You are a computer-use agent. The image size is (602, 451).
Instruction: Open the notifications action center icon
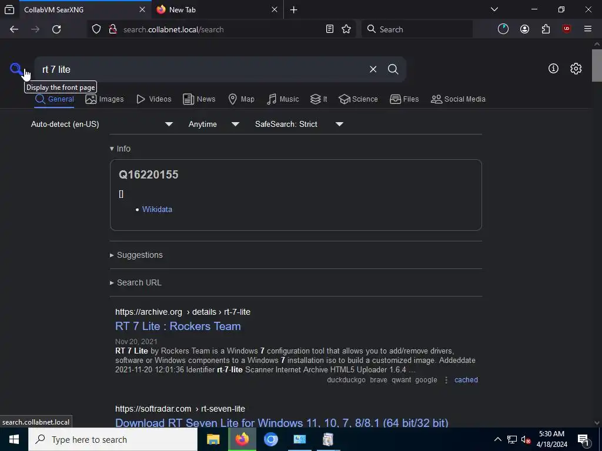[583, 439]
